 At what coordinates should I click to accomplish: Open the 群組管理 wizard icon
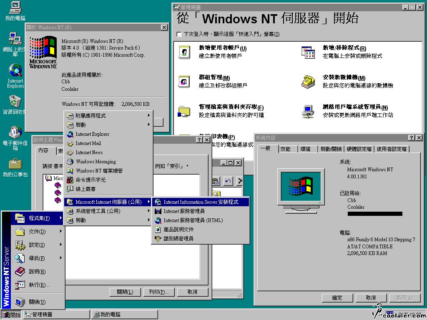point(183,82)
